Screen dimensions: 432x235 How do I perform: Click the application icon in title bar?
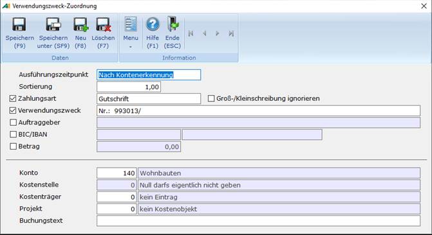click(x=6, y=6)
